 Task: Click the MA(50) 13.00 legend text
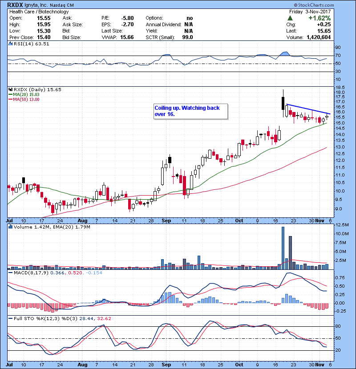pyautogui.click(x=26, y=99)
